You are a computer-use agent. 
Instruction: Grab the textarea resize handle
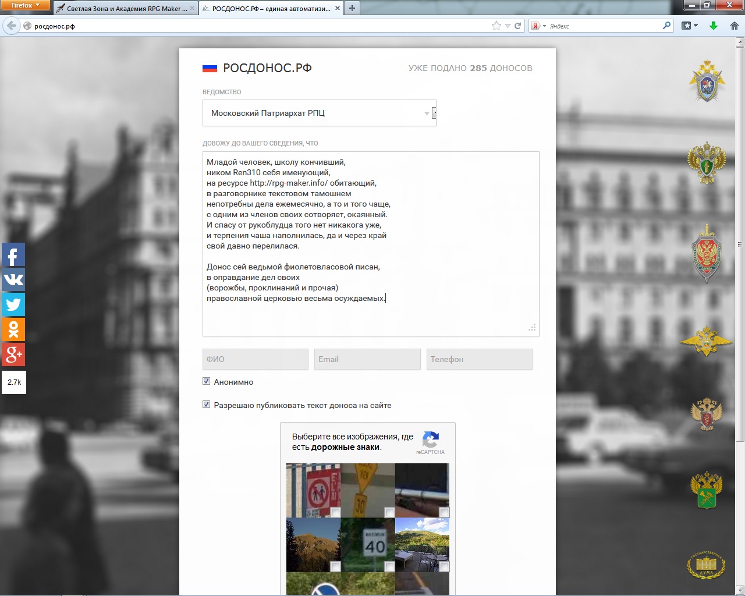pos(533,328)
